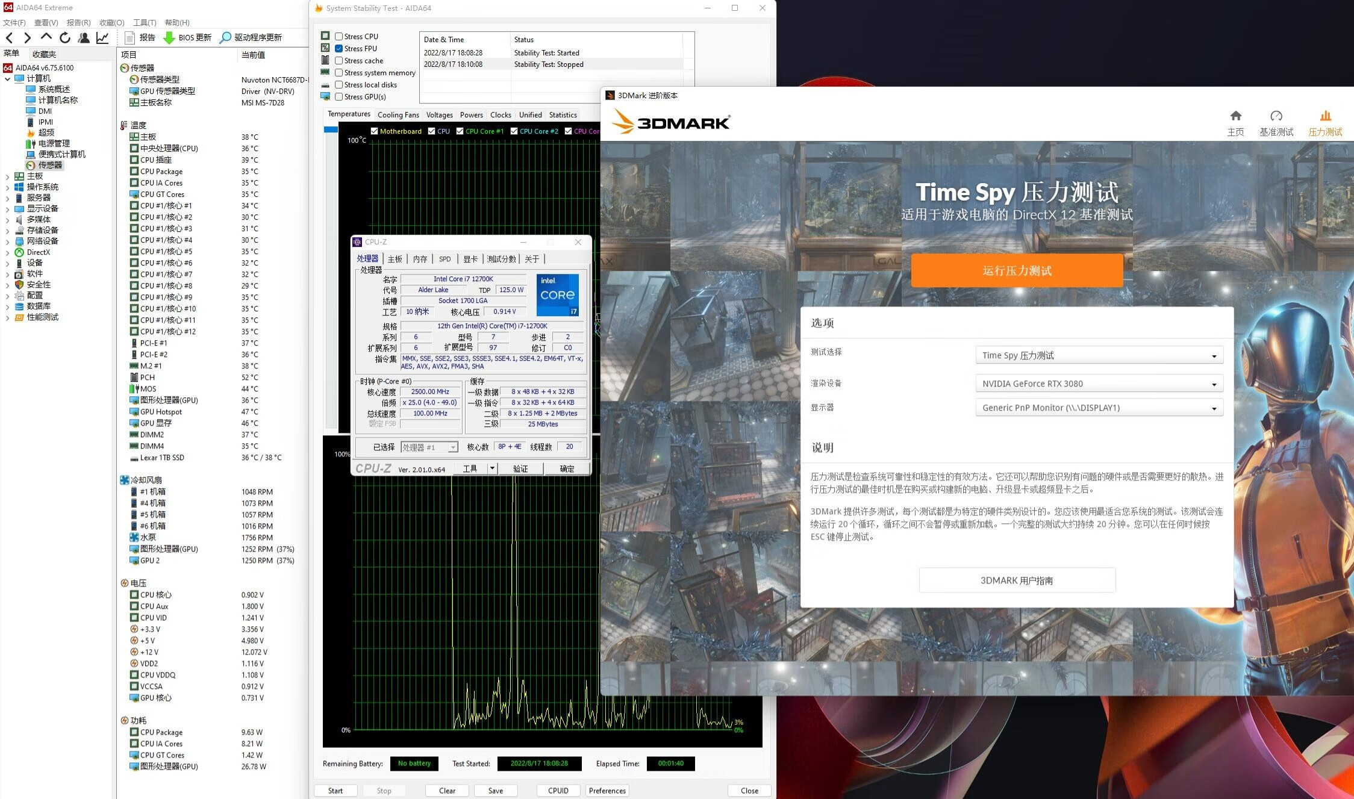Click the 当前值 column header
This screenshot has width=1354, height=799.
tap(254, 55)
